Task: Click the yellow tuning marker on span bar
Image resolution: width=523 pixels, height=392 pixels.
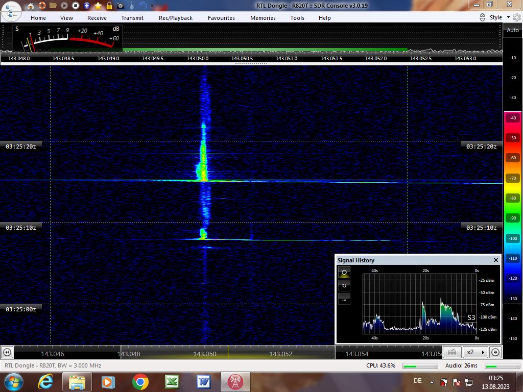Action: [x=228, y=352]
